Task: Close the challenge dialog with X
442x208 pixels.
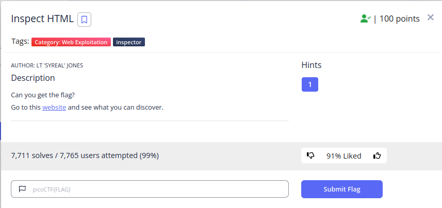Action: 430,18
